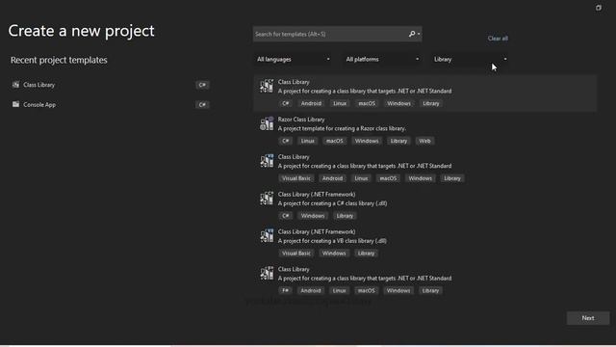616x347 pixels.
Task: Click the VB Class Library (.NET Framework) icon
Action: [267, 235]
